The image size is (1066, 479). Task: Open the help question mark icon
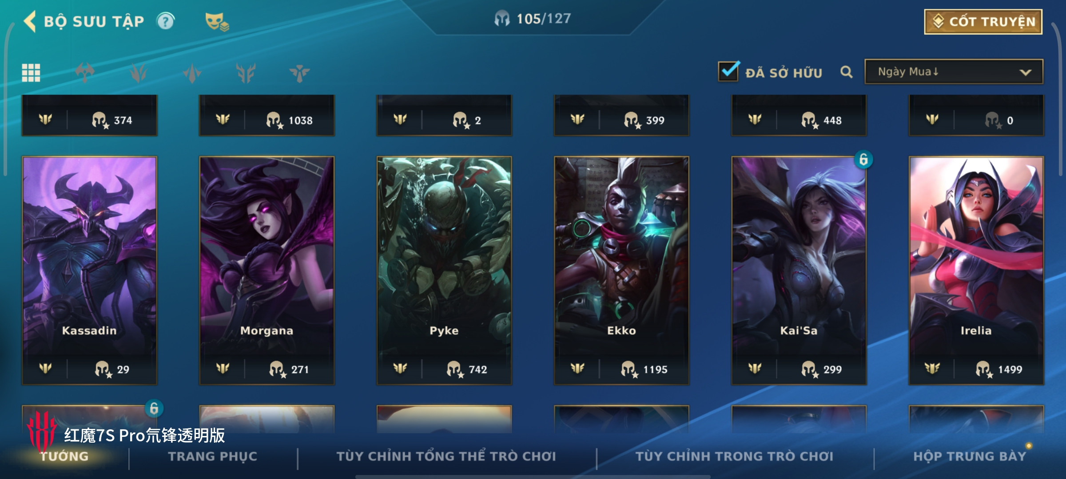click(x=166, y=21)
